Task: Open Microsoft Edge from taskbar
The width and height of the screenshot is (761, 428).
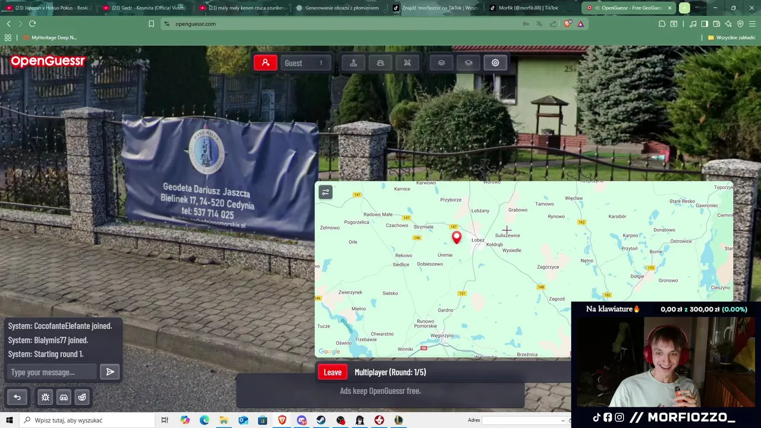Action: tap(204, 420)
